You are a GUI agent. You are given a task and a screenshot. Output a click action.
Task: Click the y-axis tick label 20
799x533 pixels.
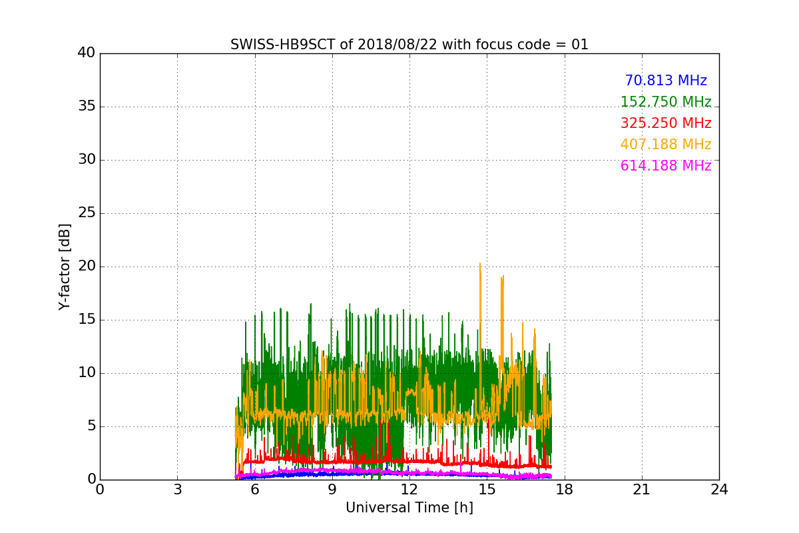87,266
